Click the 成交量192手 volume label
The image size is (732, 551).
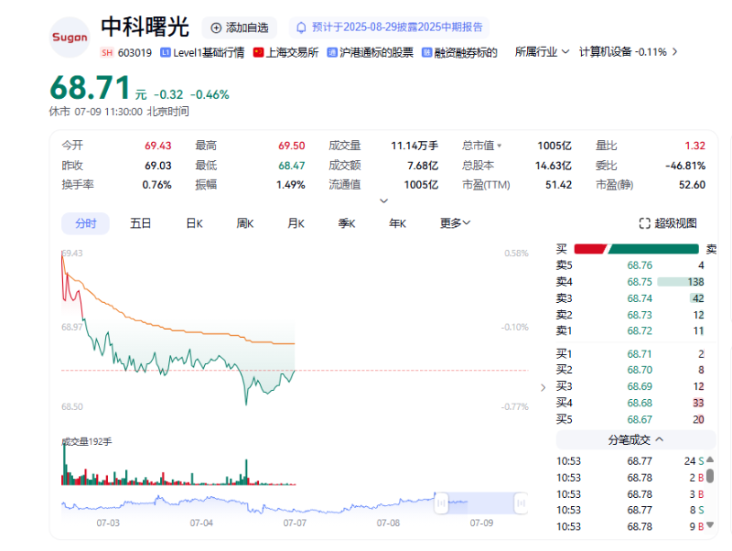coord(87,442)
